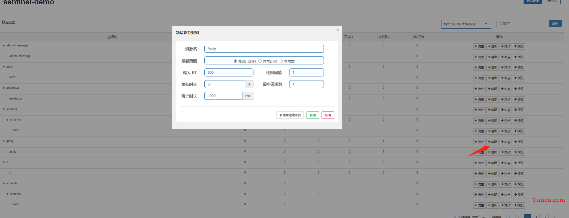This screenshot has width=569, height=218.
Task: Click the 分钟拒绝 column header
Action: point(417,37)
